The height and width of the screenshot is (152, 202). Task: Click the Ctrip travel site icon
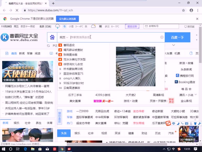pyautogui.click(x=177, y=75)
